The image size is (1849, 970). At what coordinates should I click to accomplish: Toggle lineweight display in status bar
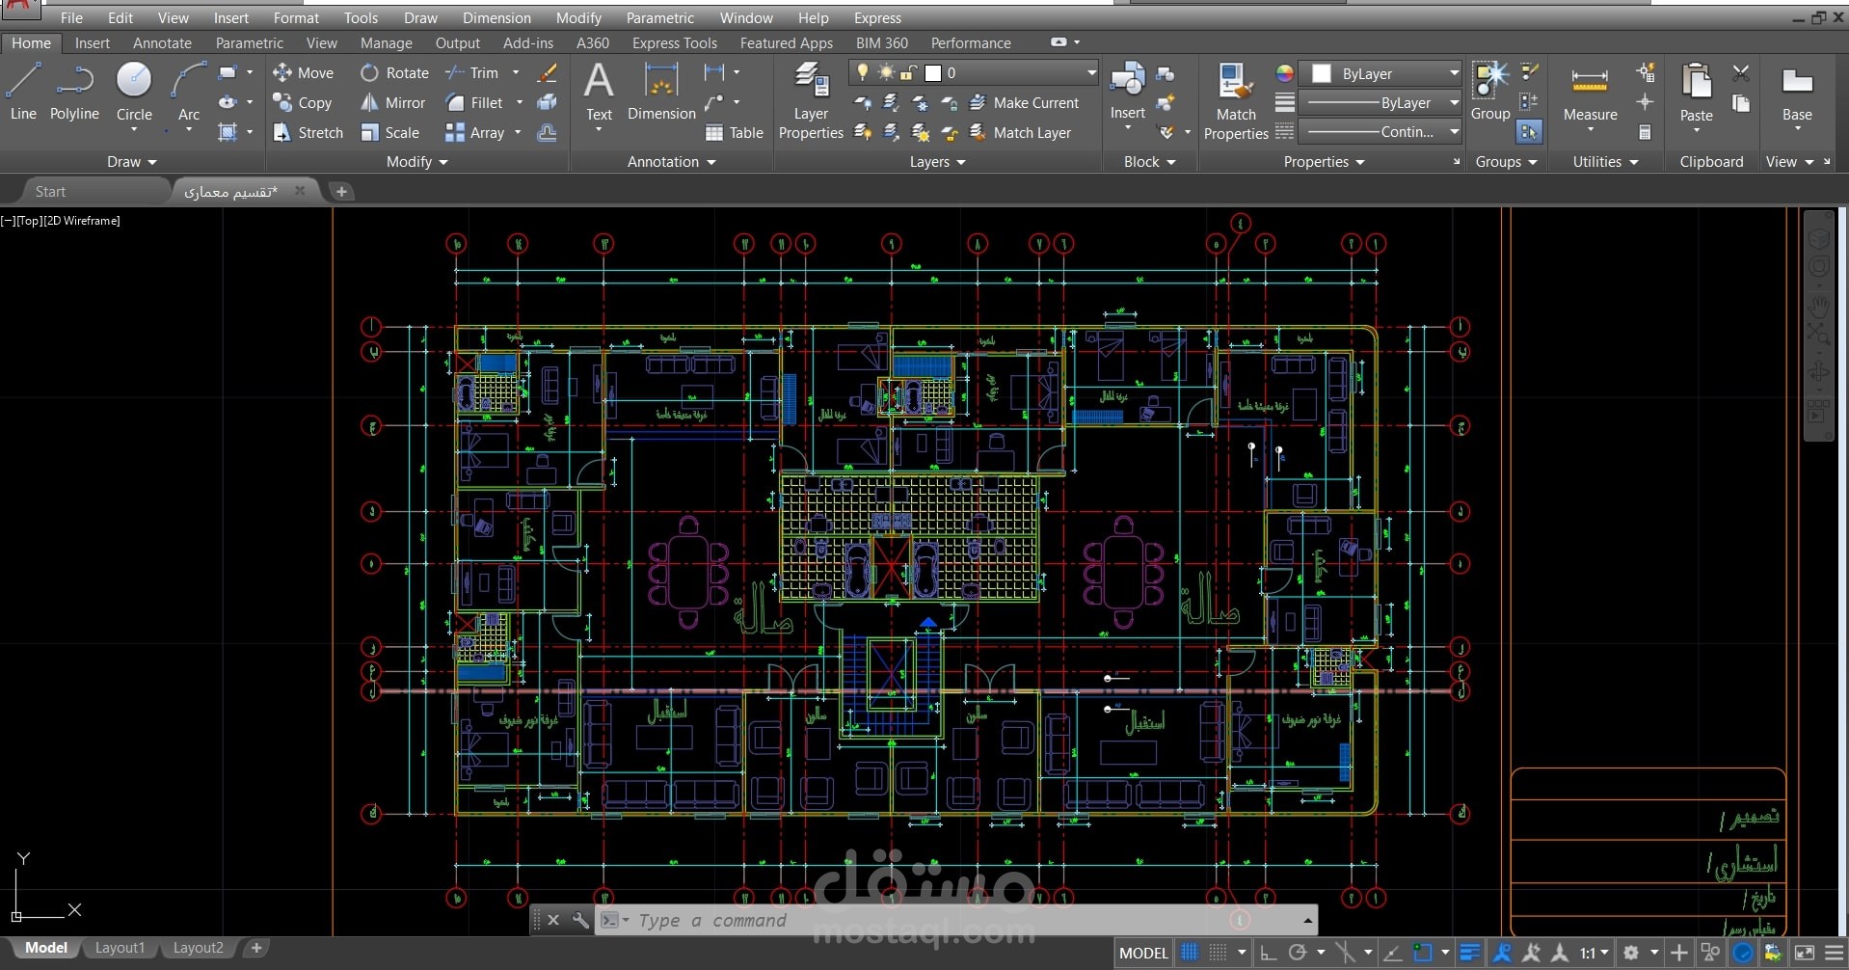(x=1470, y=953)
